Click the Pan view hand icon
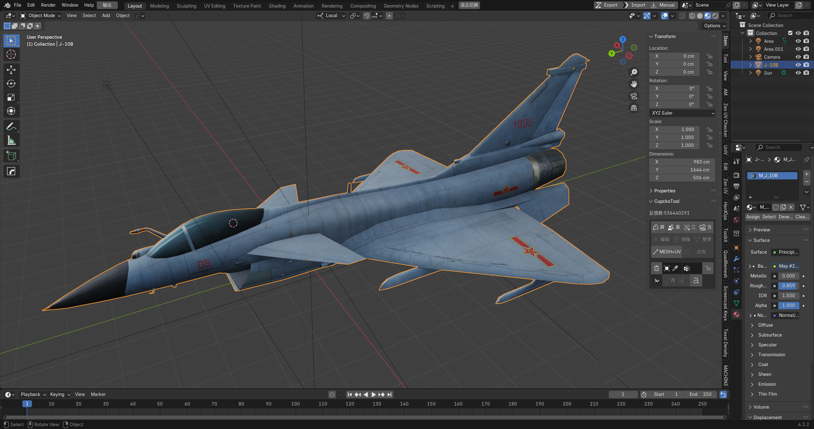814x429 pixels. (x=634, y=84)
